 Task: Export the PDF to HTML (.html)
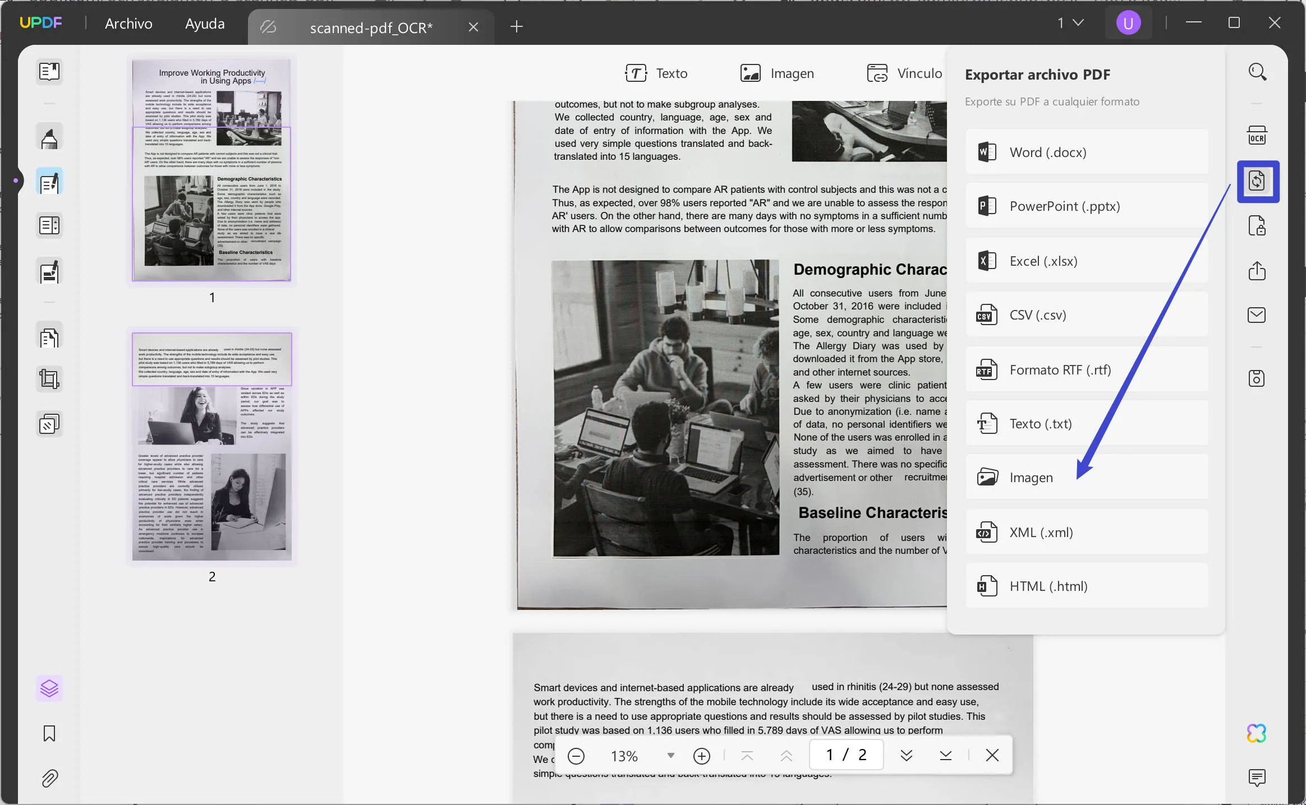(x=1087, y=586)
